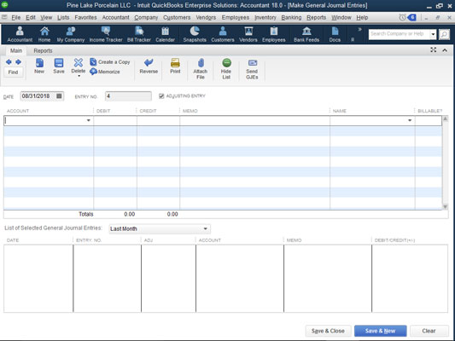Open Customers icon in icon bar
Image resolution: width=455 pixels, height=341 pixels.
223,34
